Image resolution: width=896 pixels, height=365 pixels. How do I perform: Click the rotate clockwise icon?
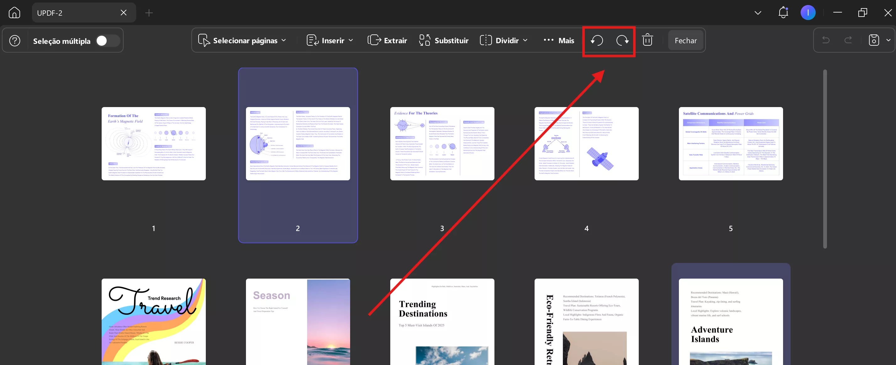point(622,41)
